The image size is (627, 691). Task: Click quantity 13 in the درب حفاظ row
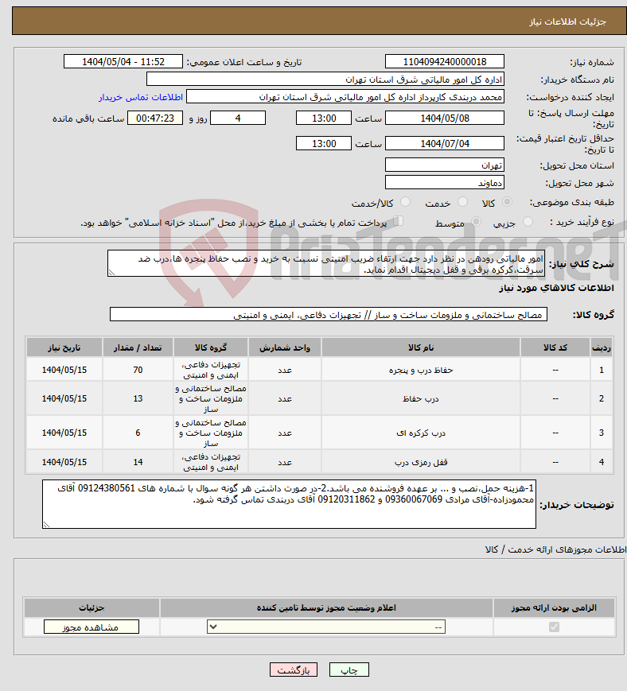click(x=138, y=399)
